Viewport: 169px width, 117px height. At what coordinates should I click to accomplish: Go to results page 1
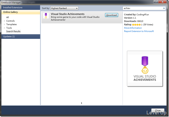81,103
